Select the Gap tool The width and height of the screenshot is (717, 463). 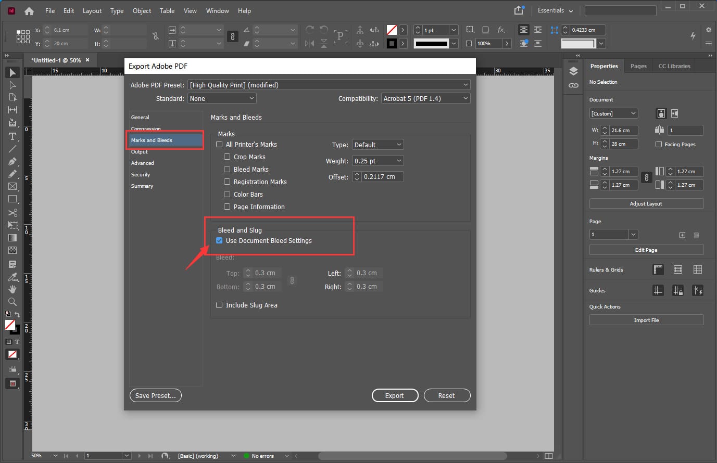[x=12, y=110]
